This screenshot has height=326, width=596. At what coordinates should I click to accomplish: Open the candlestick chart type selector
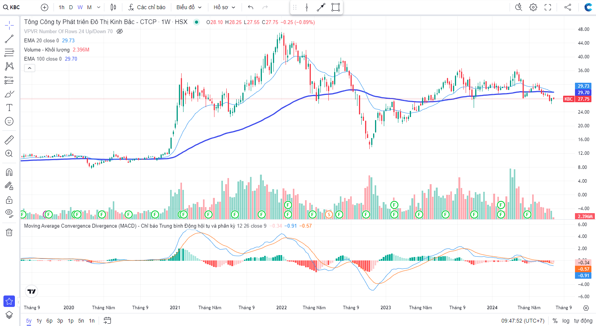pos(113,7)
